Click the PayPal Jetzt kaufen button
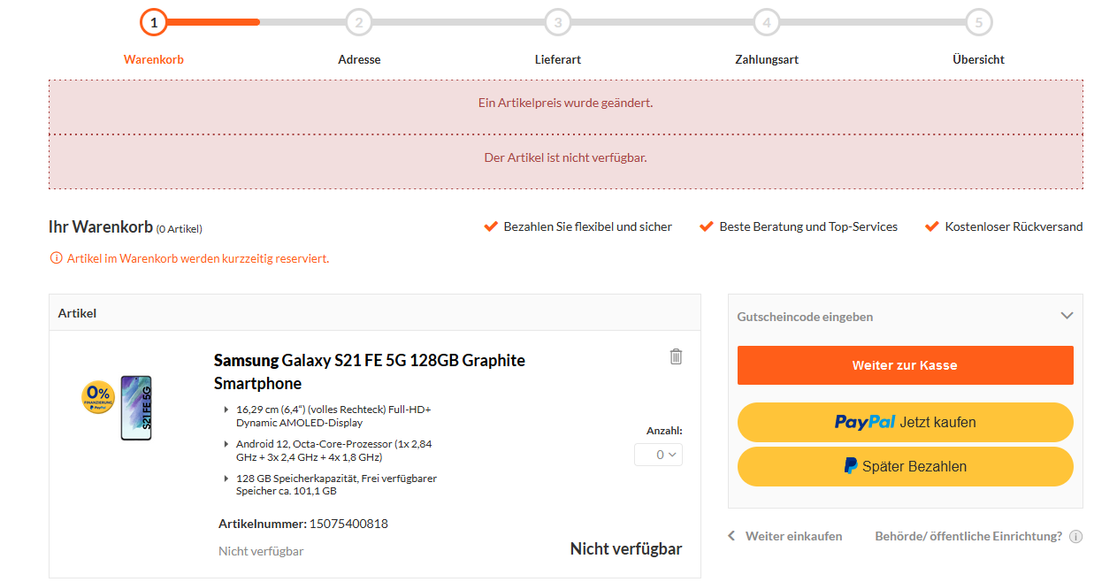The image size is (1094, 582). pos(905,422)
